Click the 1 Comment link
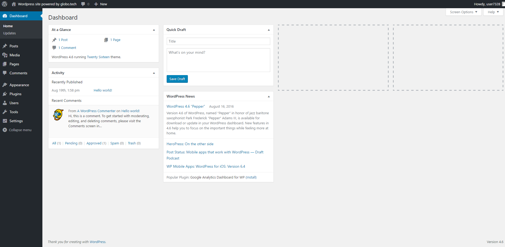The width and height of the screenshot is (505, 247). [x=67, y=48]
